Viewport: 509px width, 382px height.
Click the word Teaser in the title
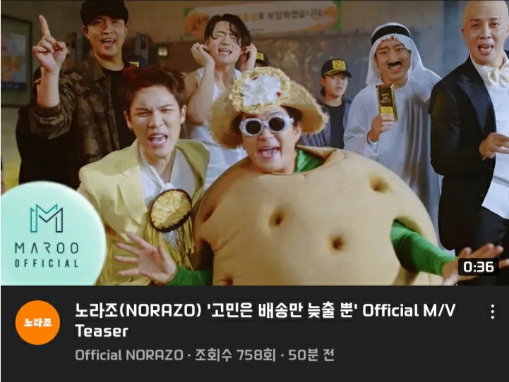[x=102, y=331]
